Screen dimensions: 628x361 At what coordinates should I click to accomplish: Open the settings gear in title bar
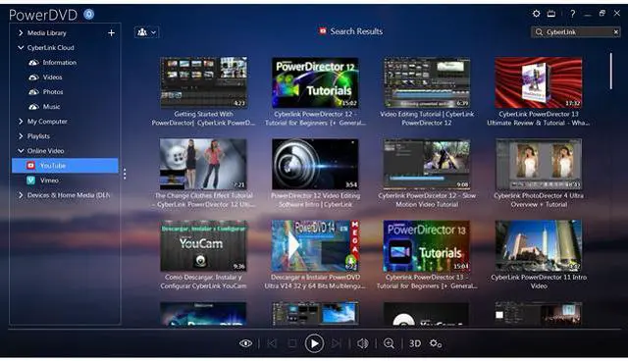pos(536,14)
